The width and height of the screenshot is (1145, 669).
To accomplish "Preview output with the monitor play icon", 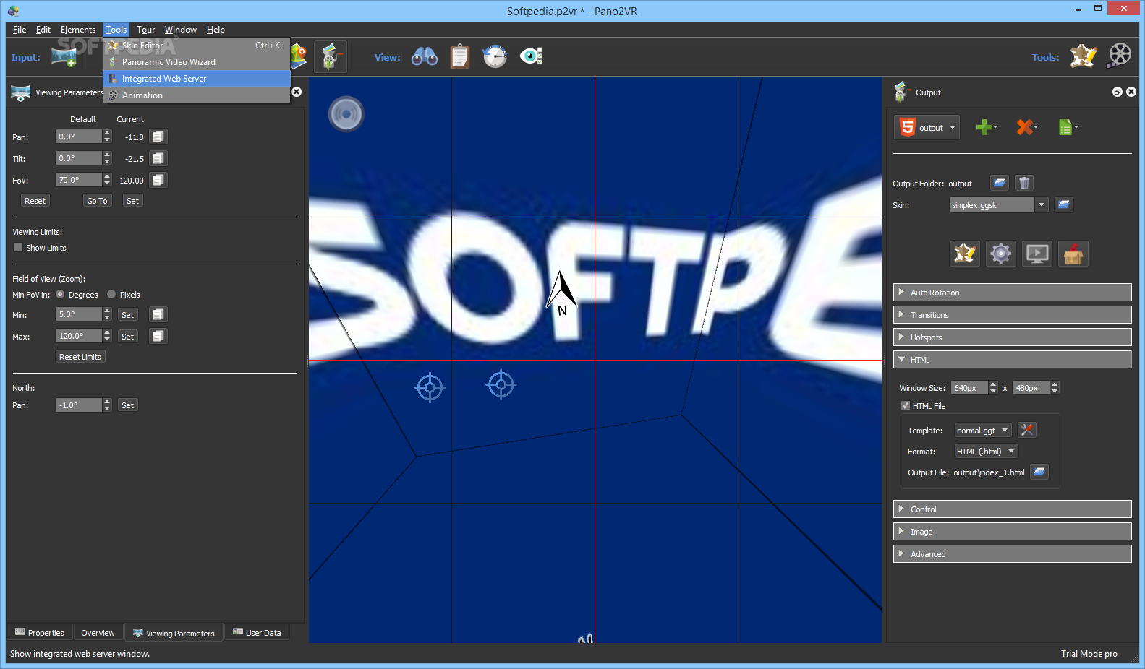I will pos(1037,254).
